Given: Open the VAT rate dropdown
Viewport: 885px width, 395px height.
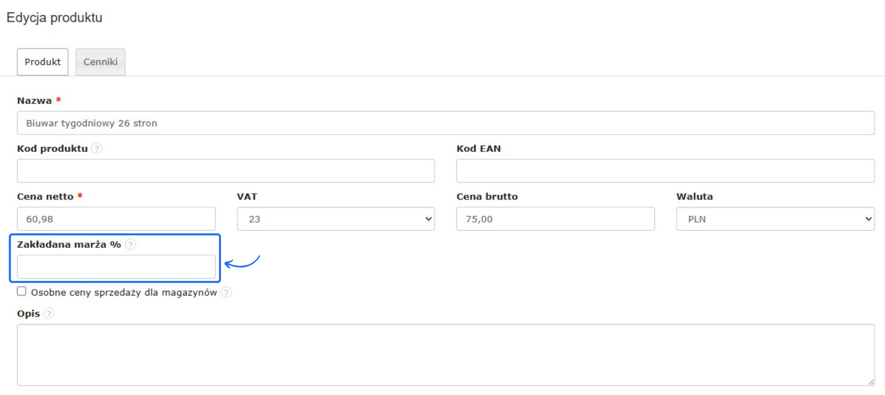Looking at the screenshot, I should [x=336, y=219].
